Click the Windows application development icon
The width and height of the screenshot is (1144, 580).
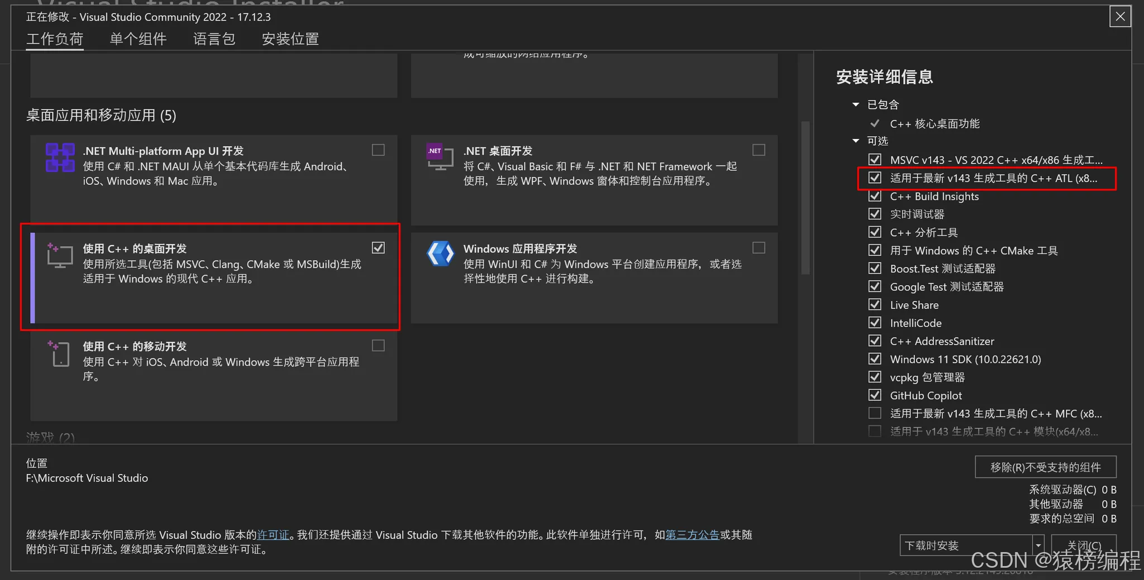pos(441,254)
